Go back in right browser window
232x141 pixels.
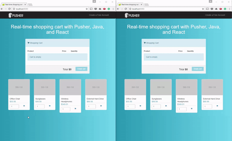118,9
